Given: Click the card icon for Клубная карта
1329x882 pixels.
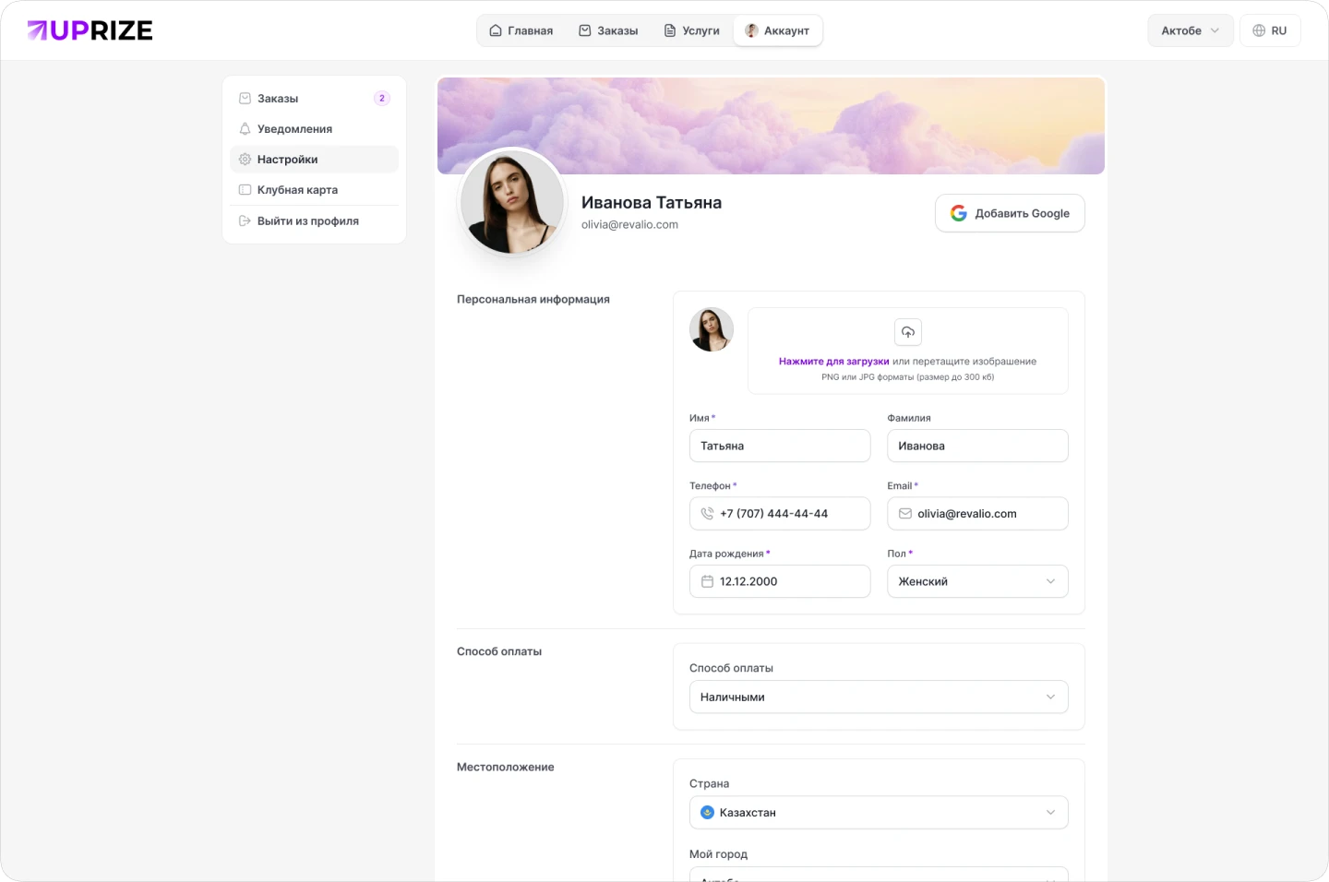Looking at the screenshot, I should click(x=245, y=189).
